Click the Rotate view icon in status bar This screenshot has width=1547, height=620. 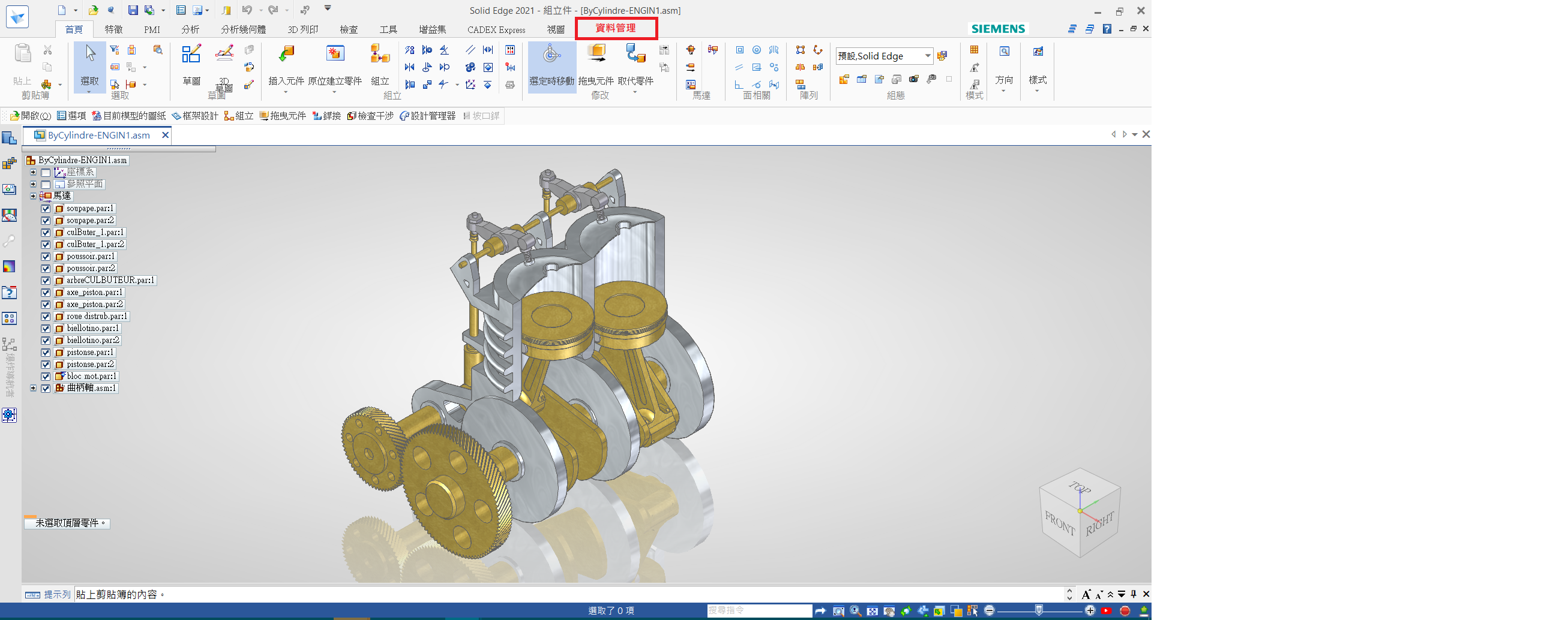pyautogui.click(x=906, y=611)
